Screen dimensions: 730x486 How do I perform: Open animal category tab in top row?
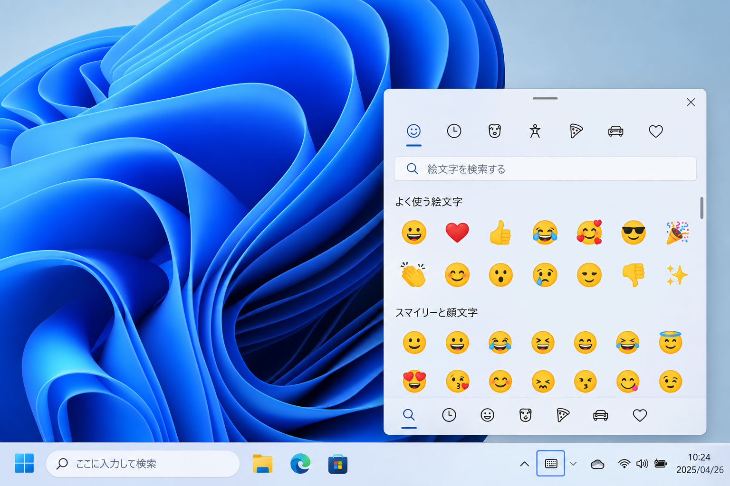[495, 131]
